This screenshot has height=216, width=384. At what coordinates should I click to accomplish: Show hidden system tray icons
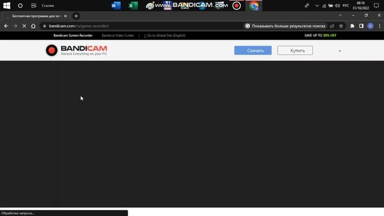[x=317, y=5]
